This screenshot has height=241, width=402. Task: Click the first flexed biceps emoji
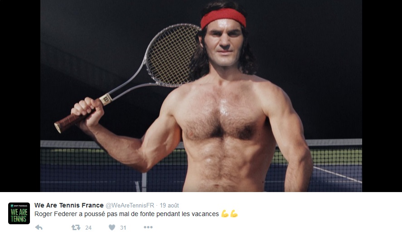click(225, 213)
